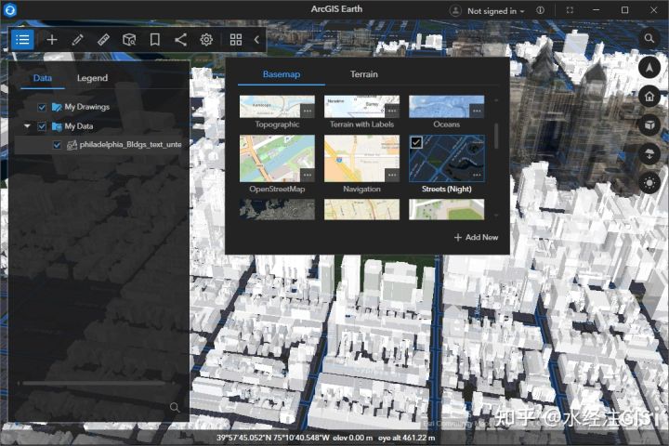
Task: Toggle the table of contents panel
Action: point(22,40)
